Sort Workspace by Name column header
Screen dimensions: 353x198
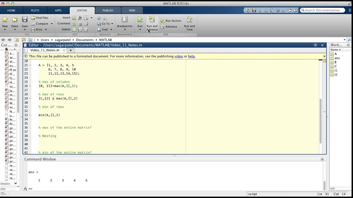pyautogui.click(x=336, y=50)
